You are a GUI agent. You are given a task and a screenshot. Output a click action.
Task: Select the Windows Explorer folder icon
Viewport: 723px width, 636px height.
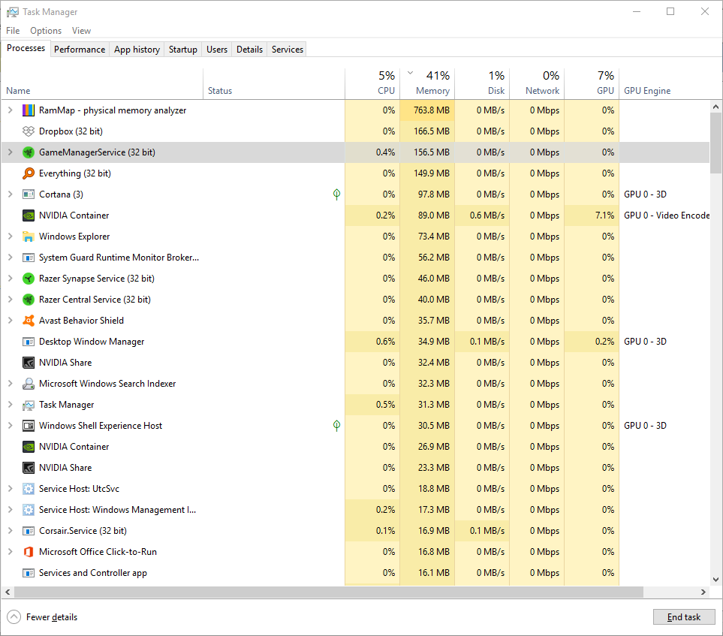(29, 236)
